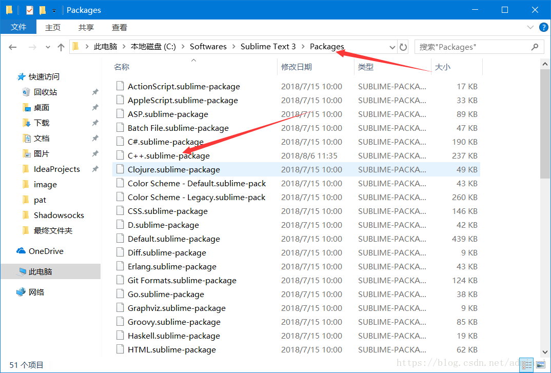The image size is (551, 373).
Task: Unpin 回收站 using its pin icon
Action: pyautogui.click(x=95, y=92)
